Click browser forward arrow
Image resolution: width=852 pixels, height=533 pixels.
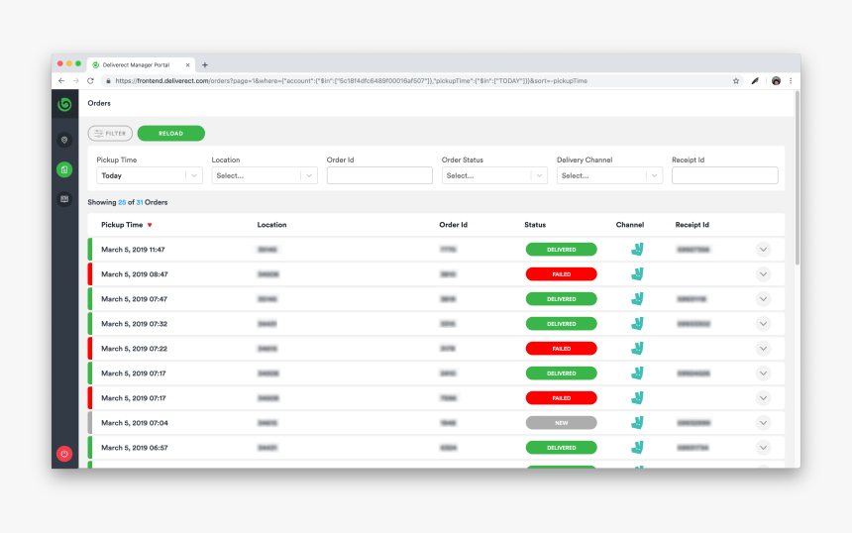76,81
